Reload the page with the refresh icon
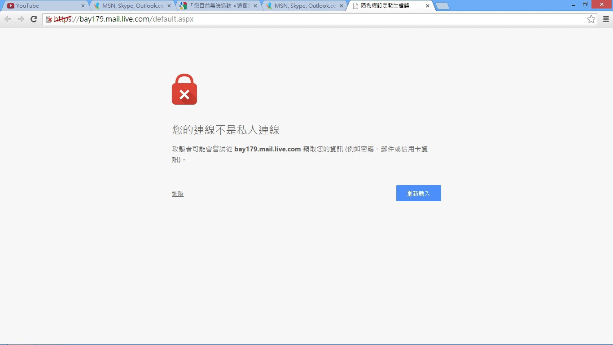The width and height of the screenshot is (613, 345). point(34,19)
